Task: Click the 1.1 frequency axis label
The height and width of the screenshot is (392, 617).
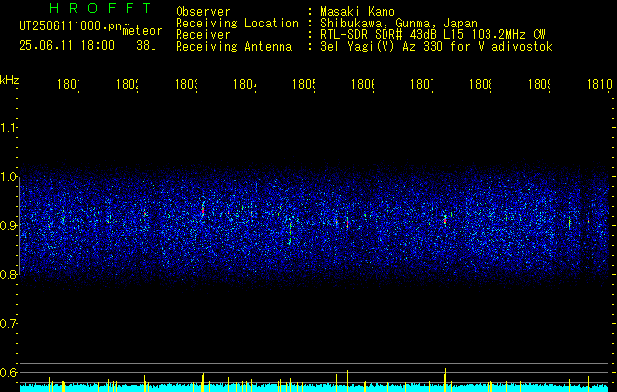Action: 8,127
